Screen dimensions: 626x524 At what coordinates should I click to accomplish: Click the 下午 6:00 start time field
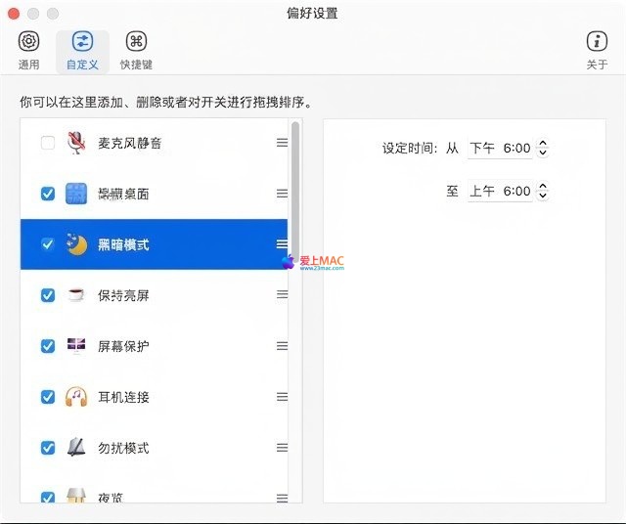(500, 149)
